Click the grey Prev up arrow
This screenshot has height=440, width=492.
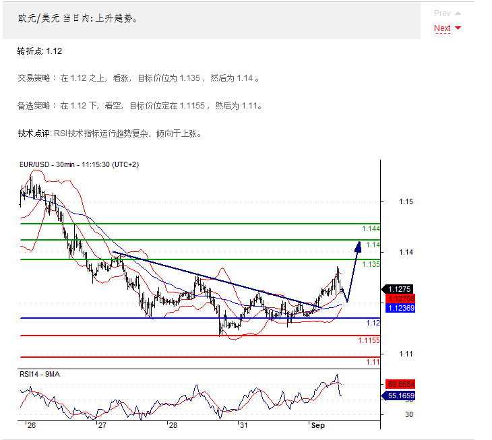pyautogui.click(x=458, y=13)
